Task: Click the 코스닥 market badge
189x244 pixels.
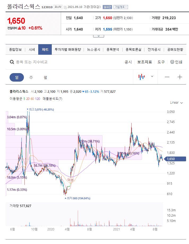Action: (x=58, y=7)
